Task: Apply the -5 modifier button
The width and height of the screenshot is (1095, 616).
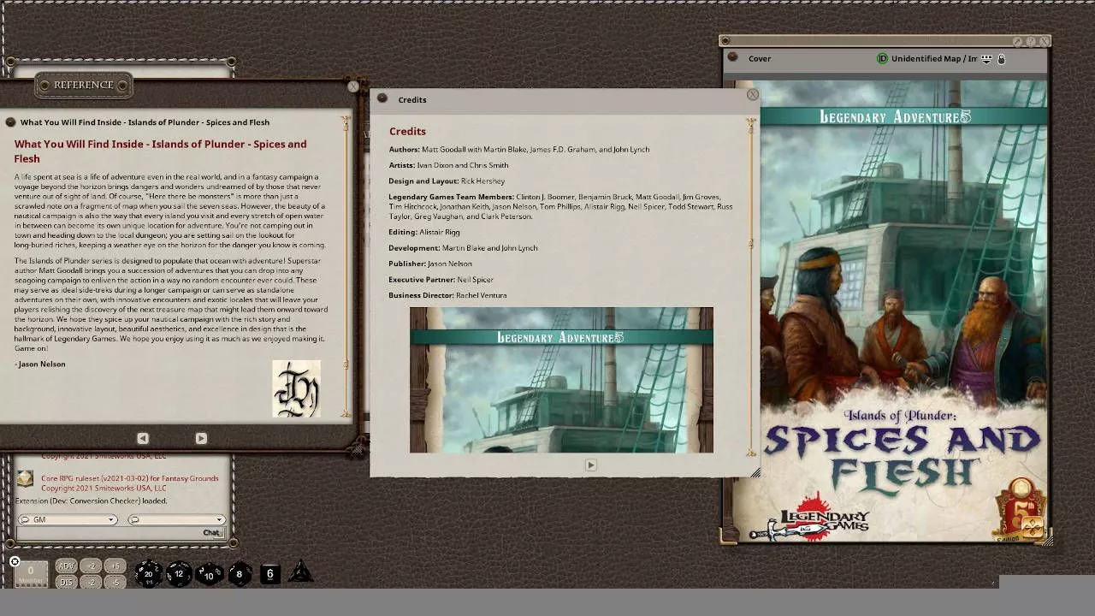Action: pyautogui.click(x=115, y=582)
